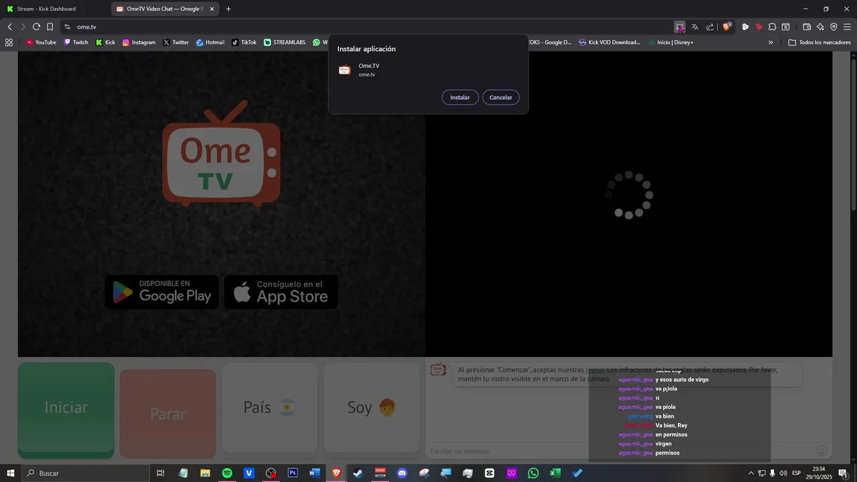Image resolution: width=857 pixels, height=482 pixels.
Task: Open a new browser tab
Action: tap(228, 9)
